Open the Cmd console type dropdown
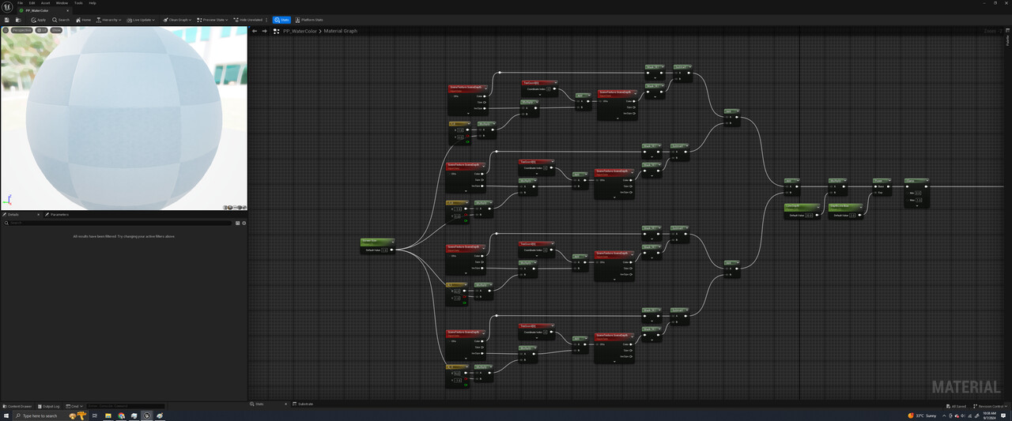This screenshot has height=421, width=1012. (74, 406)
